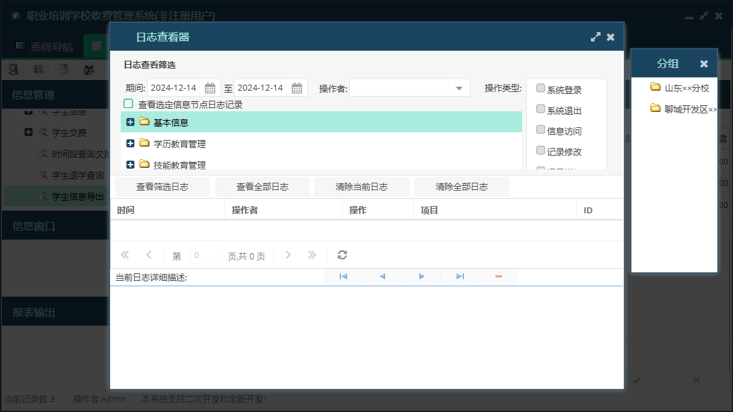The image size is (733, 412).
Task: Click the orange minus delete-record icon
Action: 499,276
